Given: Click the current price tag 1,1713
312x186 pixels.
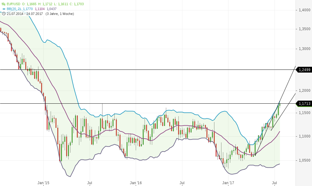Looking at the screenshot, I should [x=303, y=104].
